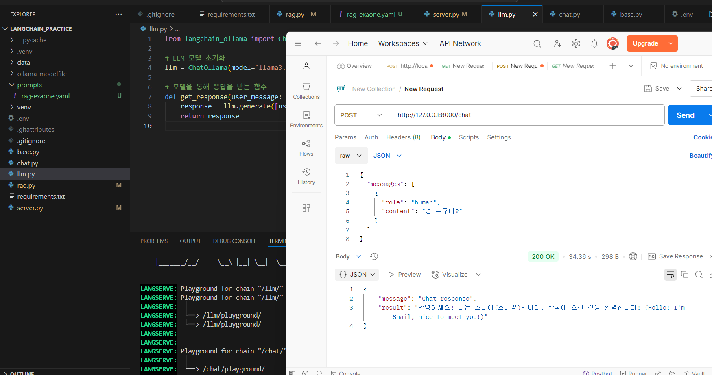Expand ollama-modelfile folder in Explorer
The width and height of the screenshot is (712, 375).
point(41,74)
